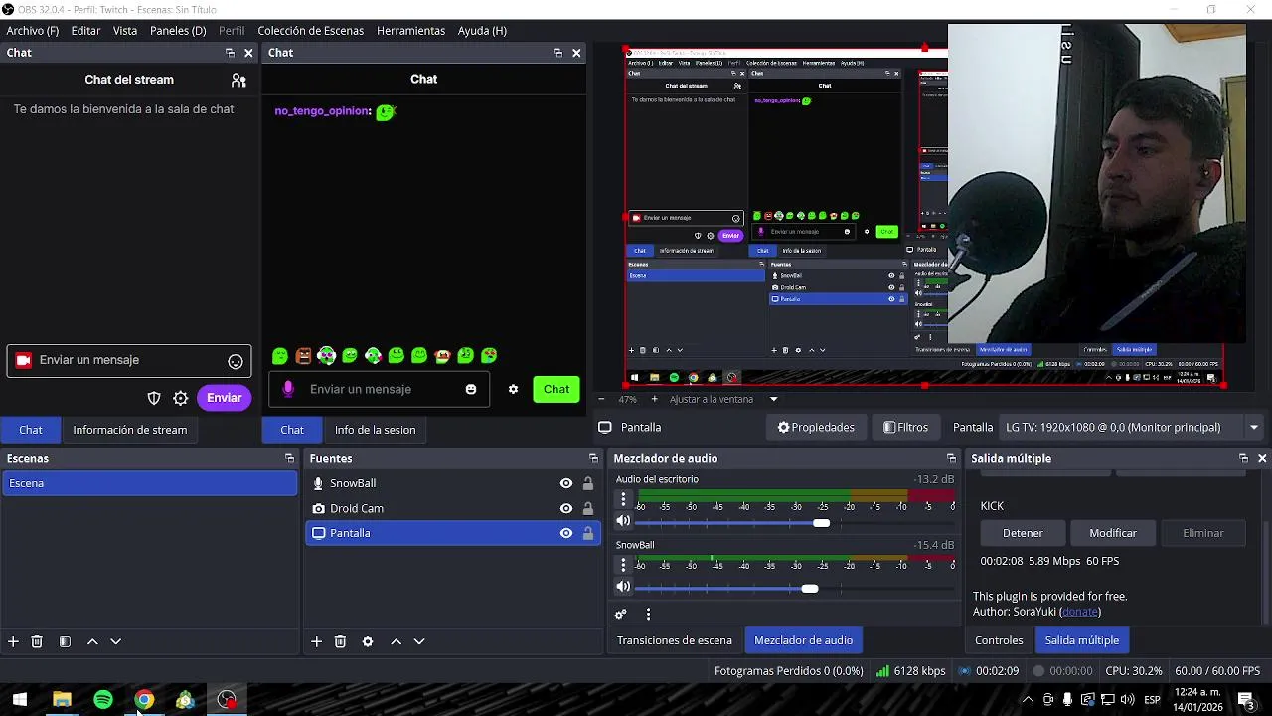1272x716 pixels.
Task: Switch to the Controles tab
Action: pos(999,640)
